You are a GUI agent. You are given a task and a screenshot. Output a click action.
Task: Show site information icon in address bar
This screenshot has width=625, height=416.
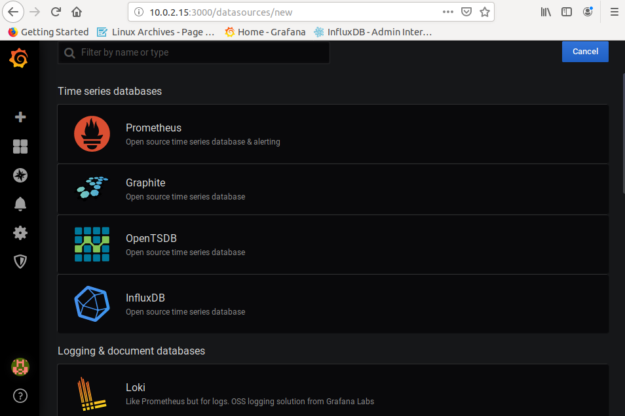coord(139,12)
